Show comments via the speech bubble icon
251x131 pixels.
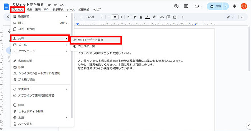pyautogui.click(x=186, y=6)
